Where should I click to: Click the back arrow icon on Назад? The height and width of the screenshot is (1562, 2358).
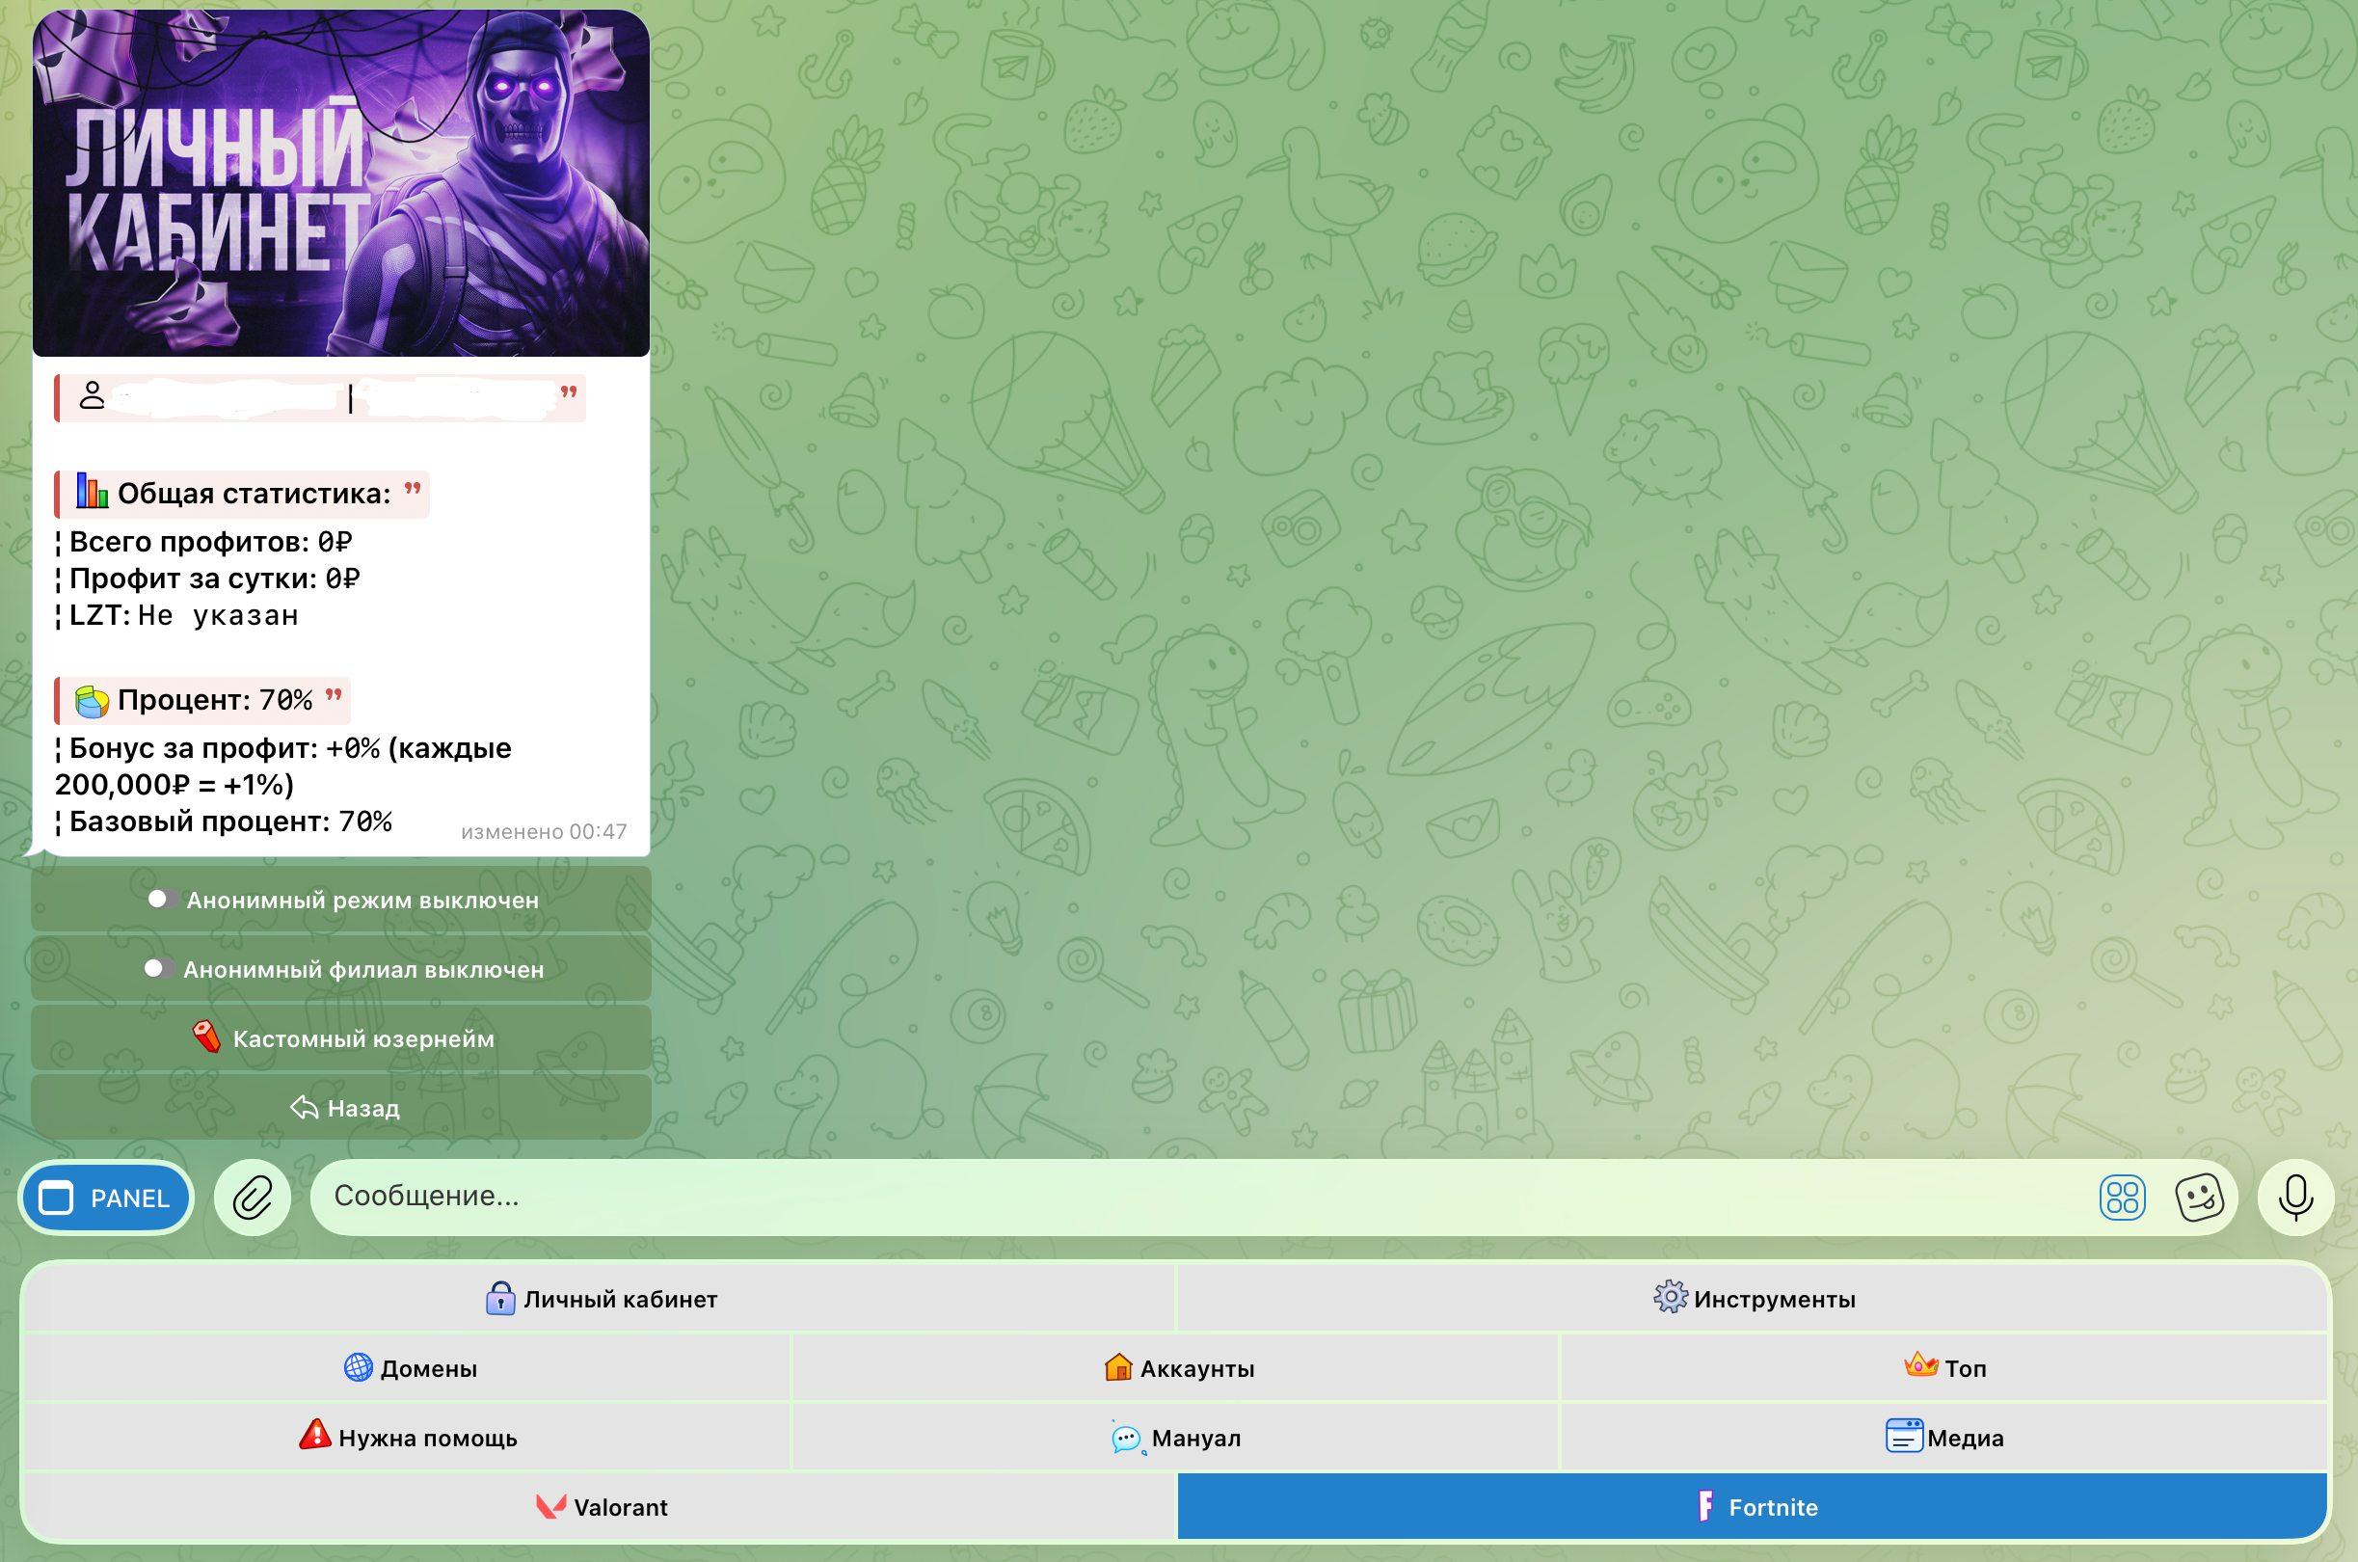click(304, 1108)
